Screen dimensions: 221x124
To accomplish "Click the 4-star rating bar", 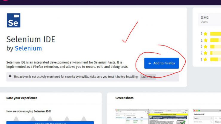I will 216,40.
